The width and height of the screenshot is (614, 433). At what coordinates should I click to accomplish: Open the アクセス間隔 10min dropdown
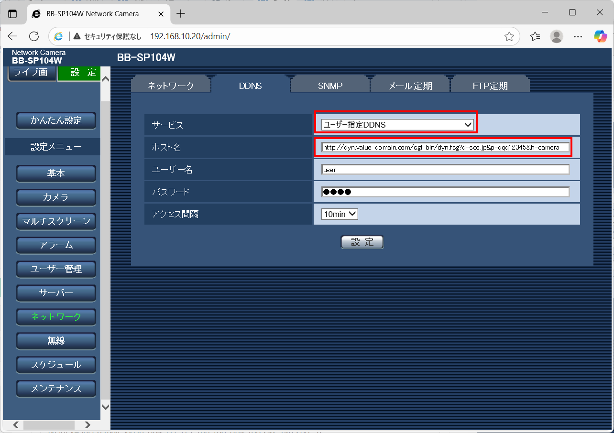tap(340, 214)
